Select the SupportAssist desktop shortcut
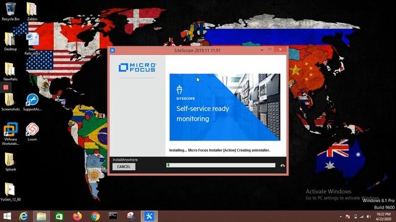 tap(32, 102)
